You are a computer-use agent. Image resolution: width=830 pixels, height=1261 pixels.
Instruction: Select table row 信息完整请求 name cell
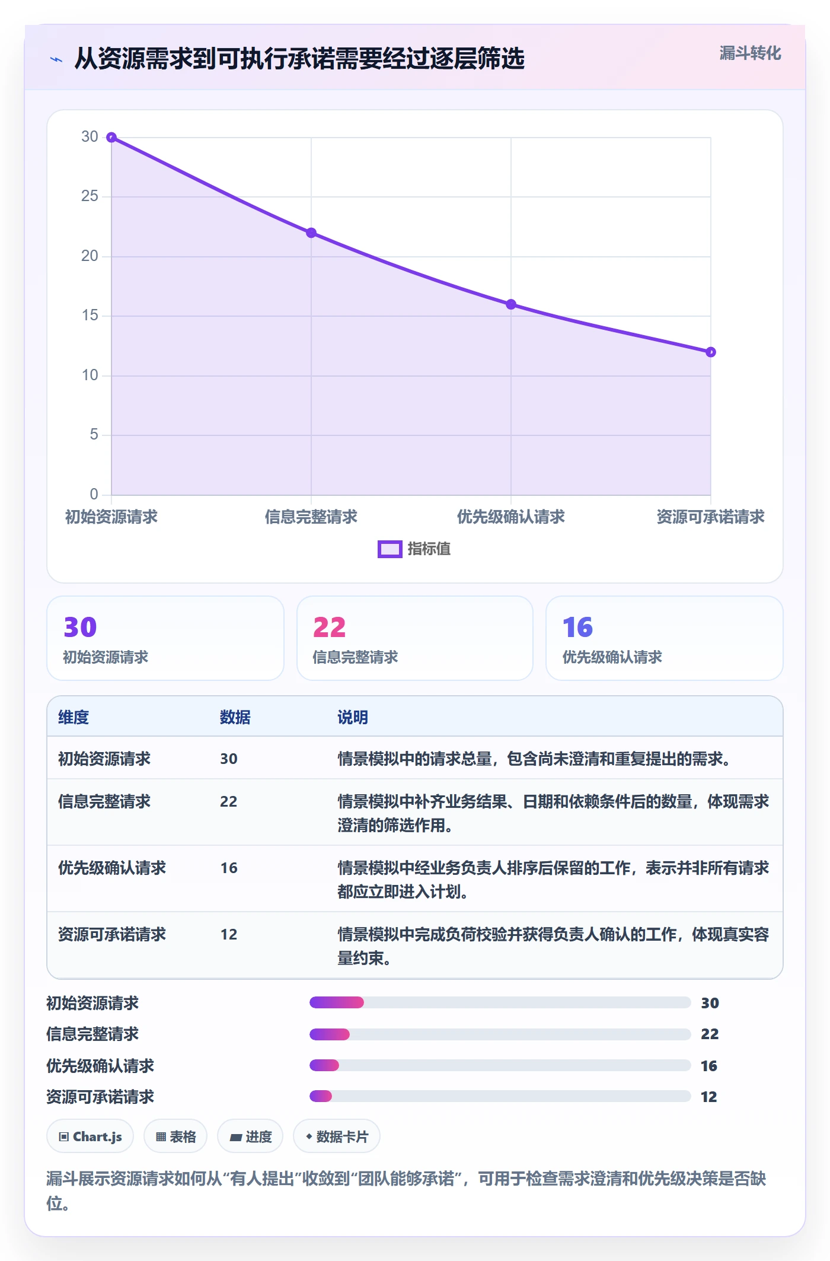pos(104,801)
